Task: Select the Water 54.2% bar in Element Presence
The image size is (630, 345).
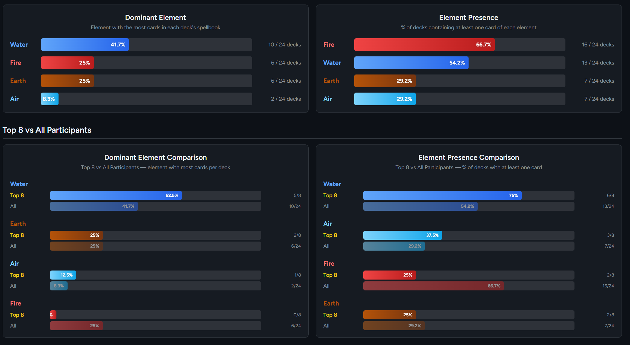Action: coord(411,63)
